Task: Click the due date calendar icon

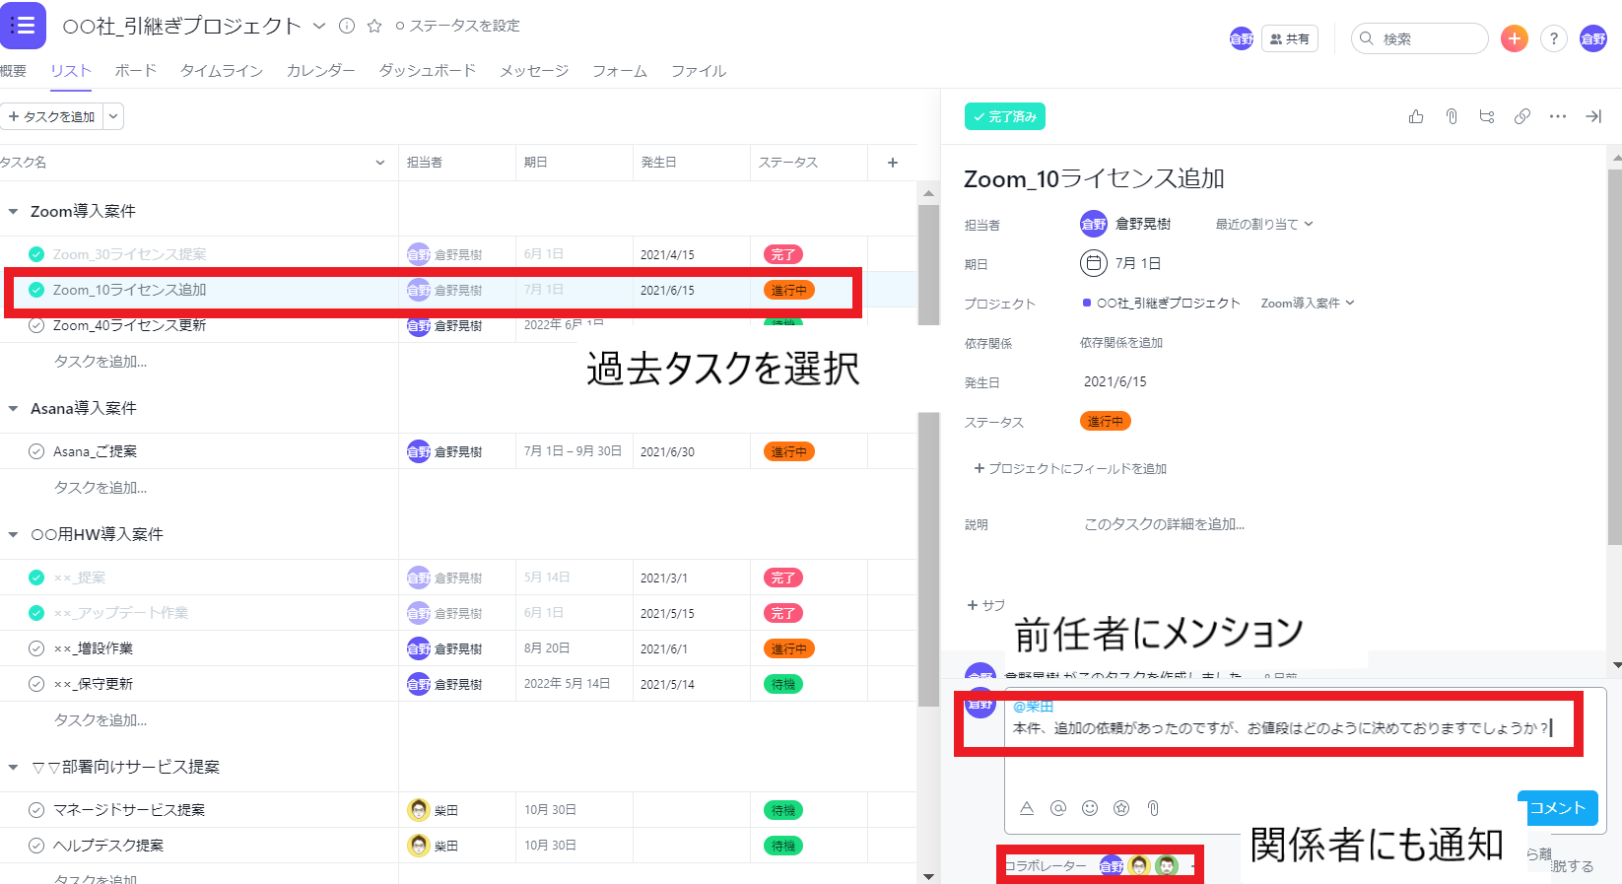Action: [1094, 263]
